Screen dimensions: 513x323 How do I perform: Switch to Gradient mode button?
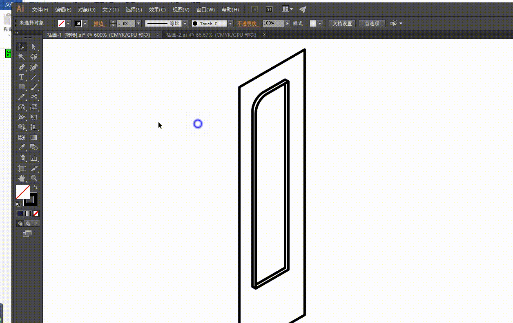click(x=28, y=213)
